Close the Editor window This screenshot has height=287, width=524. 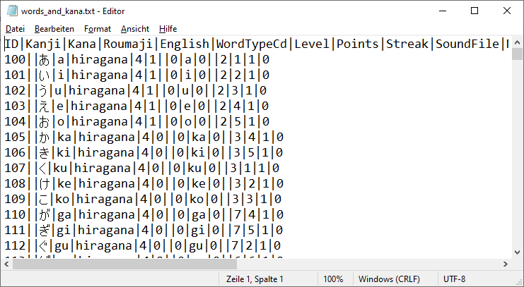pos(507,11)
